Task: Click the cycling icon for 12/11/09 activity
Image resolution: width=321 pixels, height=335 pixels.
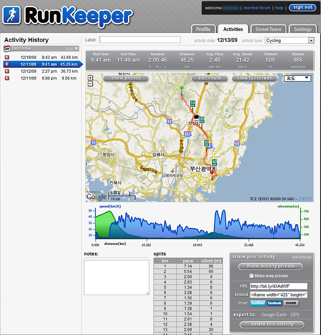Action: click(7, 78)
